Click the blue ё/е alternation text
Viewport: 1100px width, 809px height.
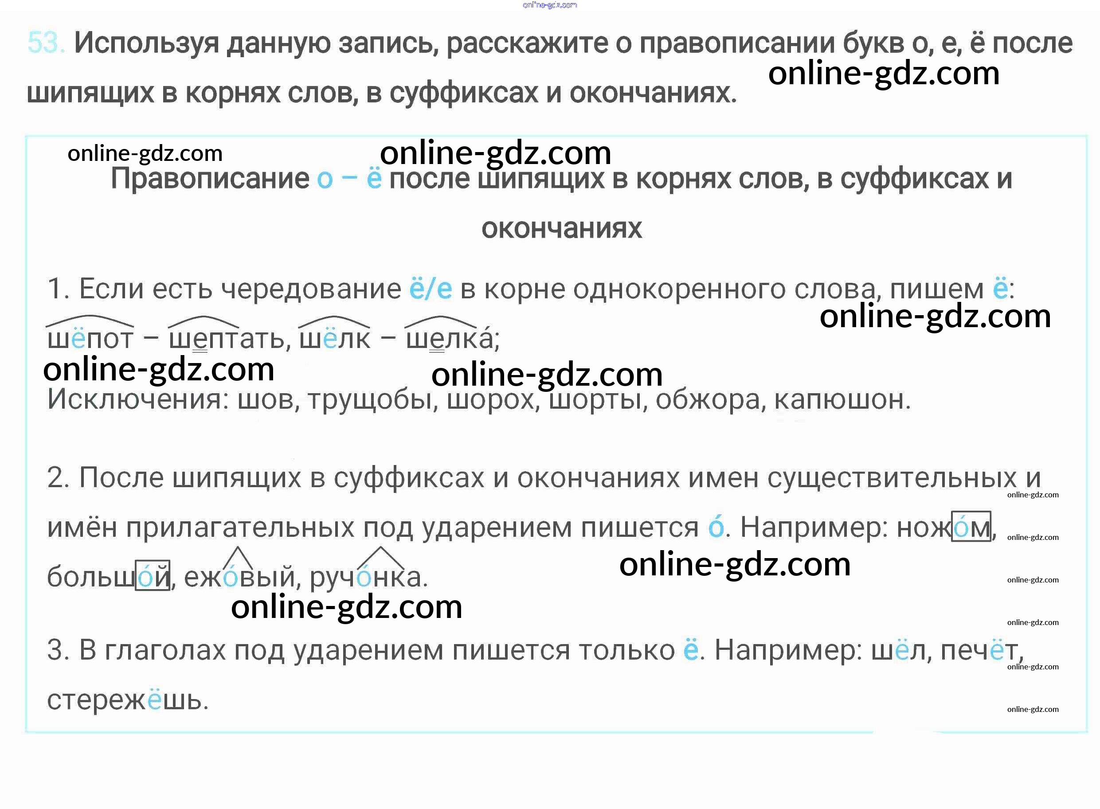tap(431, 288)
